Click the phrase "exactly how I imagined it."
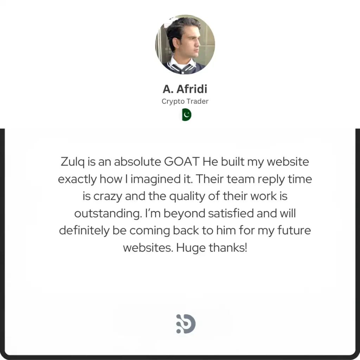 (x=125, y=179)
